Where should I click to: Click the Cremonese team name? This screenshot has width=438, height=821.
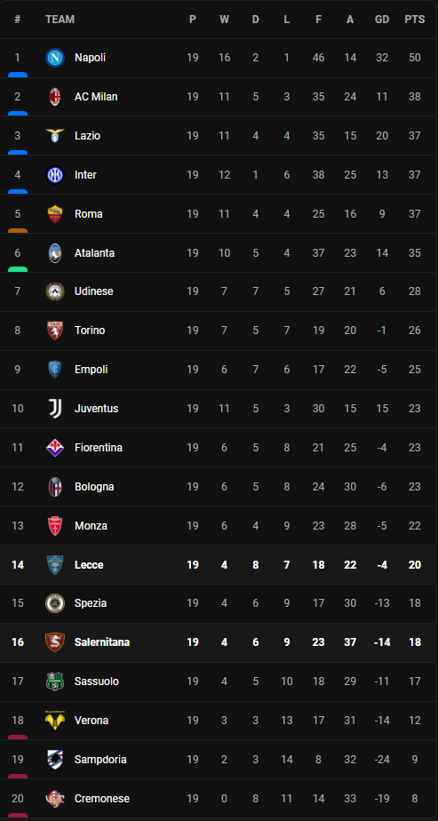[x=102, y=799]
